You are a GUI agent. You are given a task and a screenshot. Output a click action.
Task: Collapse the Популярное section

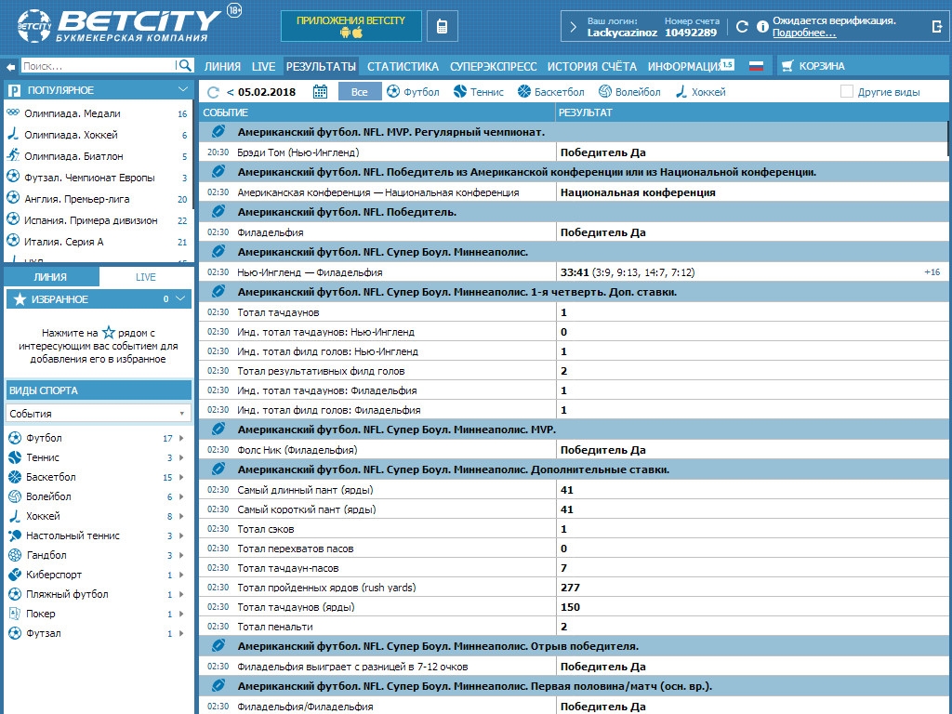(x=183, y=89)
